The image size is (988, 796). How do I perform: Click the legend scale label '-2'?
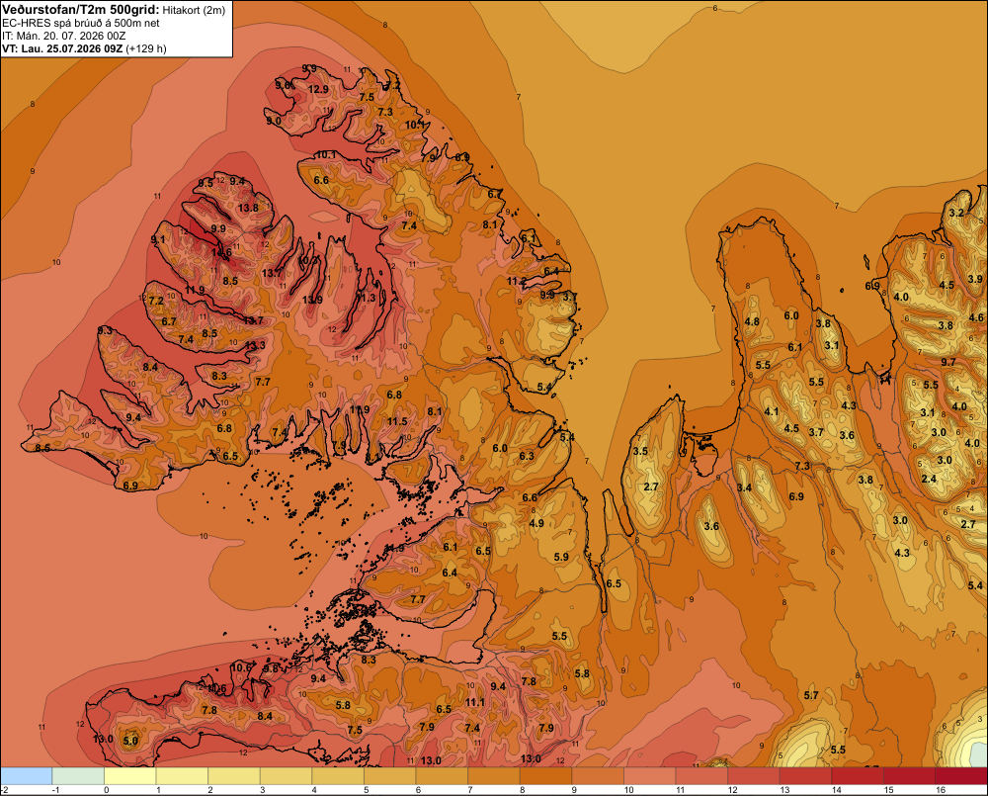pyautogui.click(x=4, y=790)
